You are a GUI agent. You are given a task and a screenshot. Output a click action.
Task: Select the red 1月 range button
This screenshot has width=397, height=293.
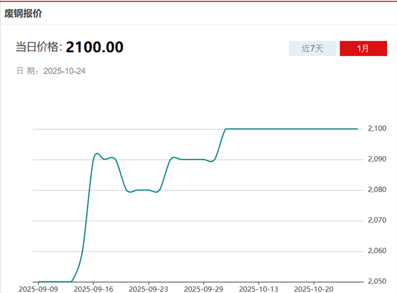tap(363, 49)
